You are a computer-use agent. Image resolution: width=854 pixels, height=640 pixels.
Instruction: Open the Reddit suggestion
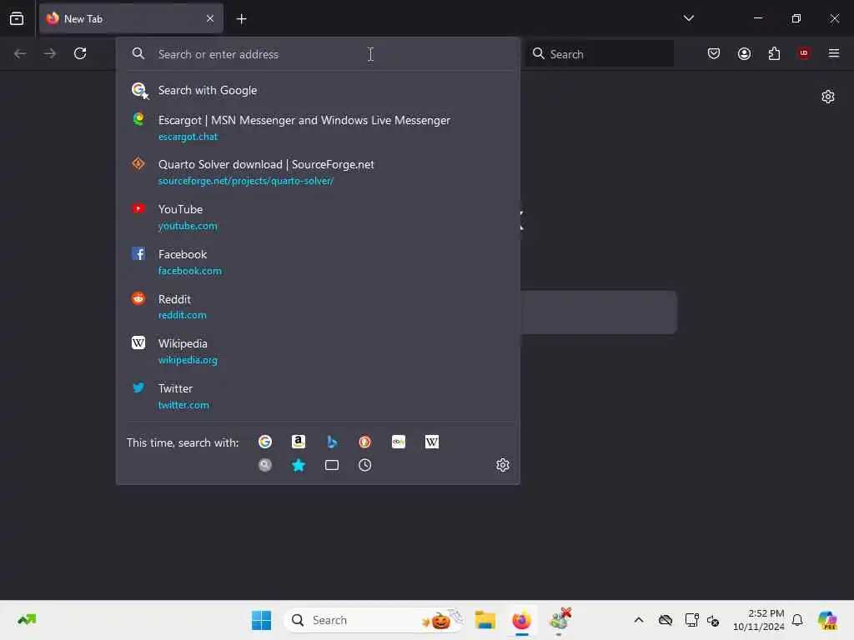tap(318, 307)
